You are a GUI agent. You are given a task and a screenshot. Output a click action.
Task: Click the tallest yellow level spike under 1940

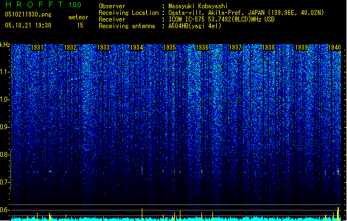point(338,214)
